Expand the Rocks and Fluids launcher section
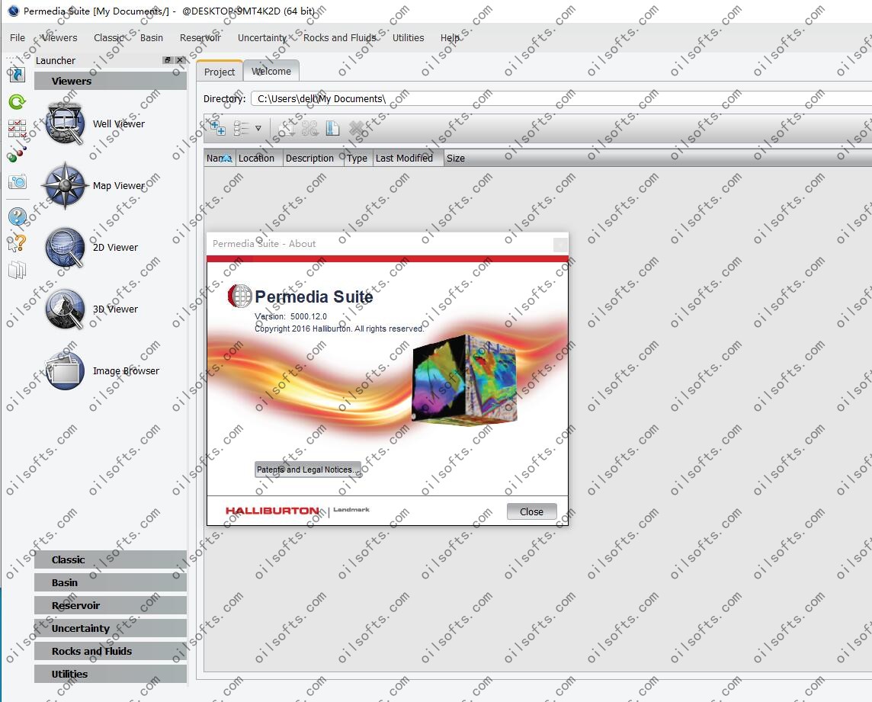This screenshot has height=702, width=872. (110, 651)
